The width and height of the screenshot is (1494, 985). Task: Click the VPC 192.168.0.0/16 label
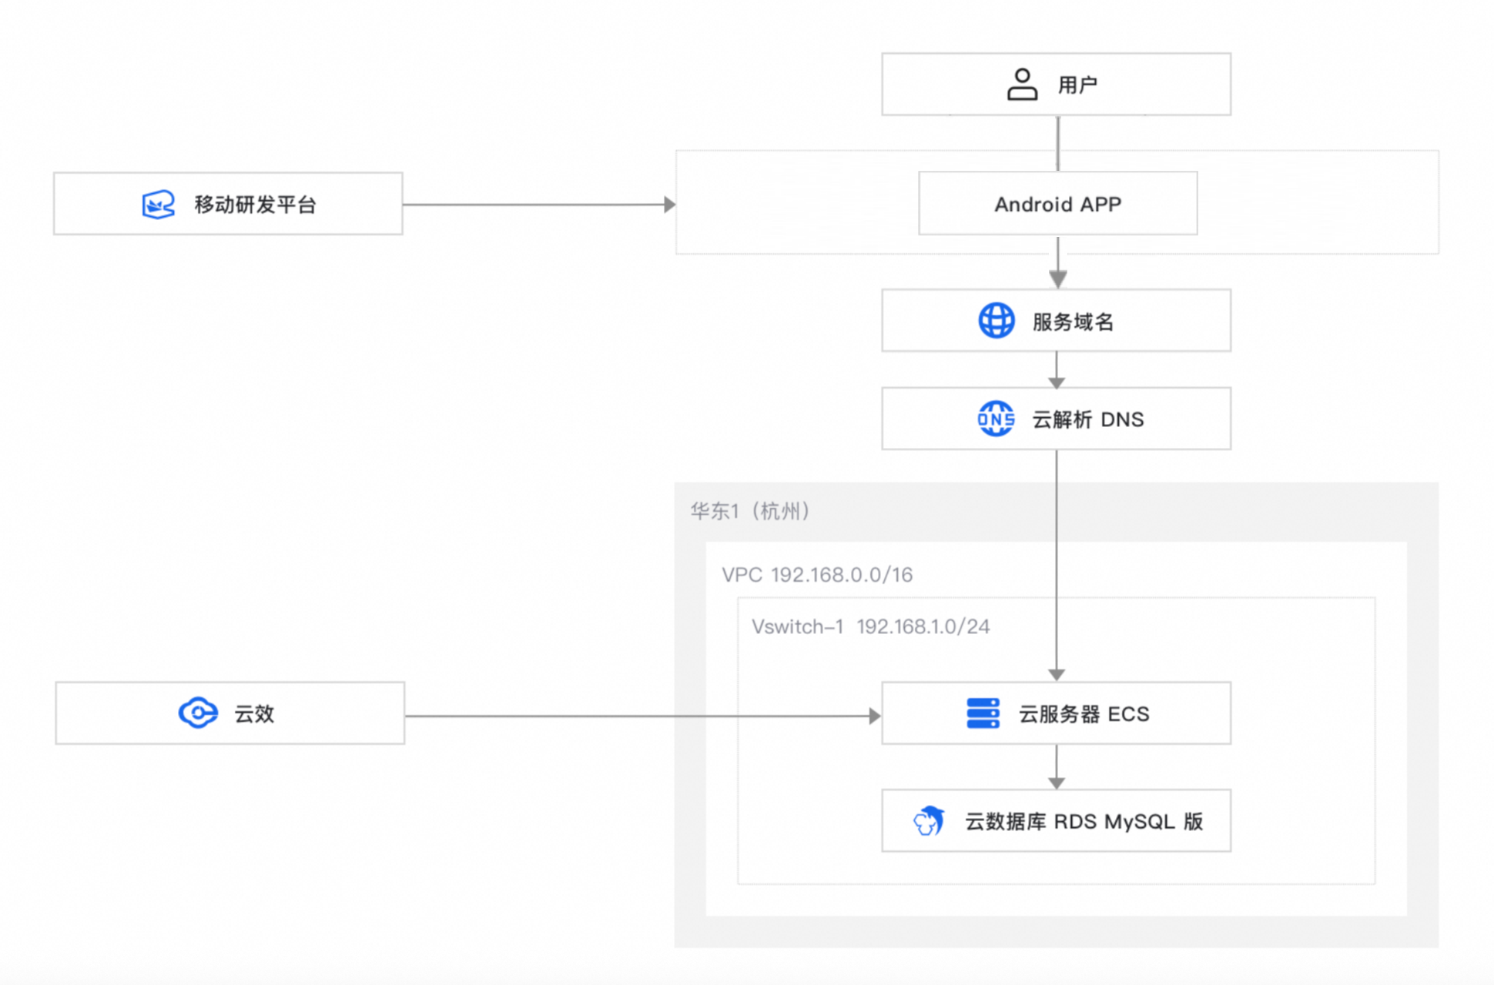(x=817, y=575)
